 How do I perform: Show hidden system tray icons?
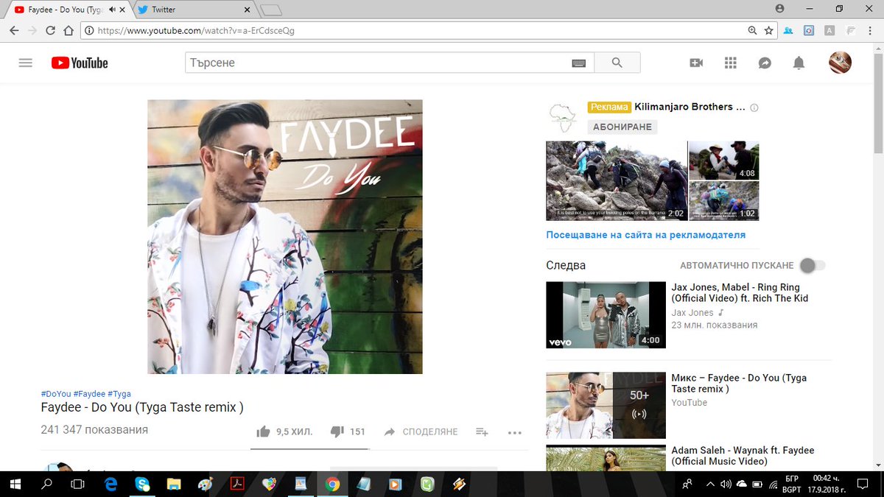coord(709,484)
